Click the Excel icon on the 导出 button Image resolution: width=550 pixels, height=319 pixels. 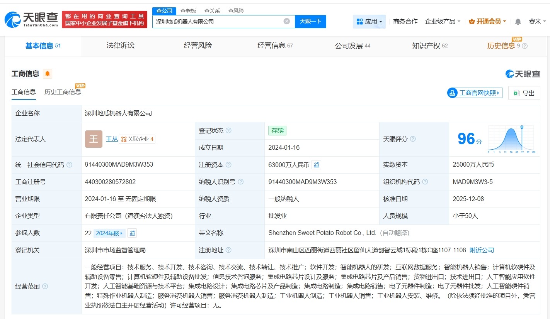517,93
